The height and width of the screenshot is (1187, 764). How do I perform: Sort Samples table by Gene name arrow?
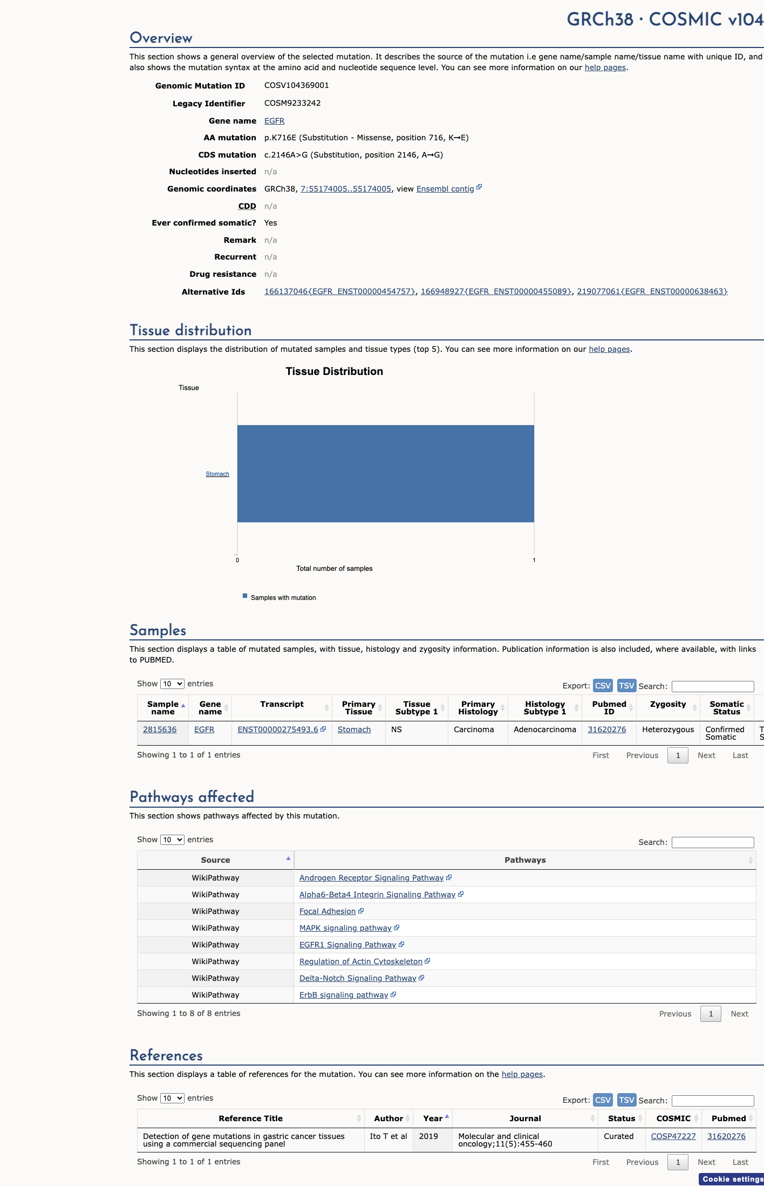(227, 708)
